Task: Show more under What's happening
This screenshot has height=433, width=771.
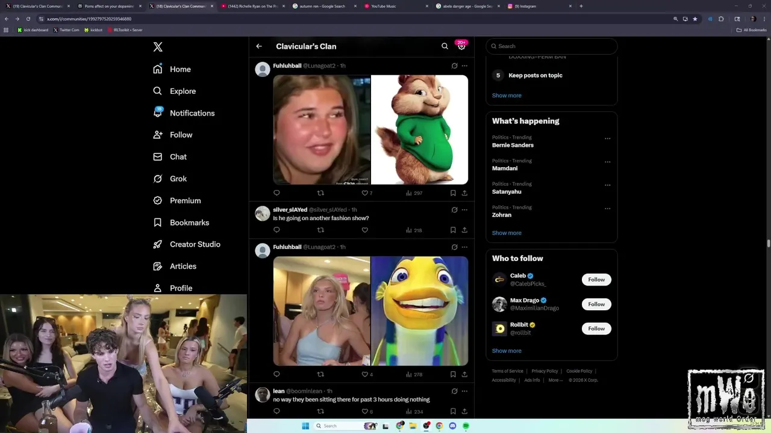Action: click(x=507, y=233)
